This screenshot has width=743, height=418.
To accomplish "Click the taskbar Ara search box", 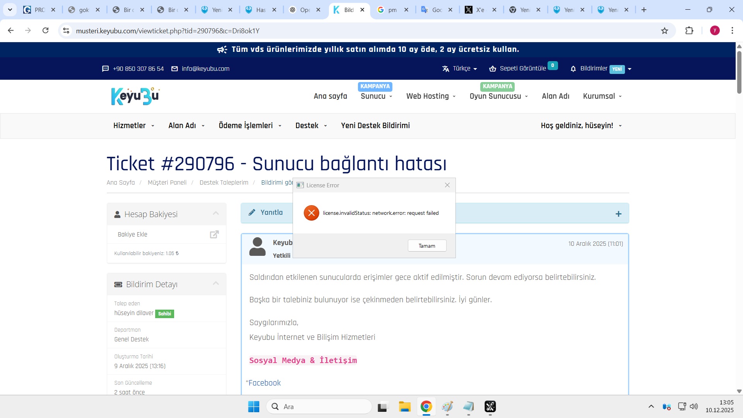I will (319, 406).
